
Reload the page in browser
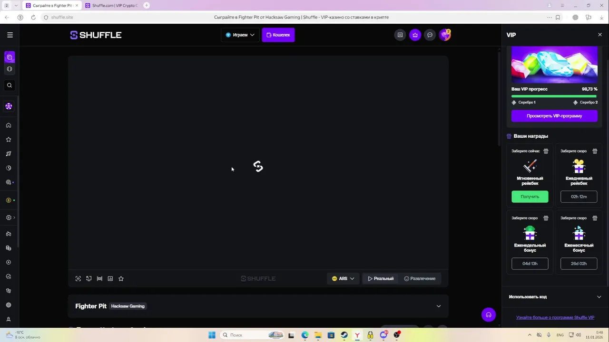click(33, 17)
